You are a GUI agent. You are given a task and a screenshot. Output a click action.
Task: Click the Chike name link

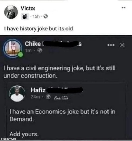point(53,44)
